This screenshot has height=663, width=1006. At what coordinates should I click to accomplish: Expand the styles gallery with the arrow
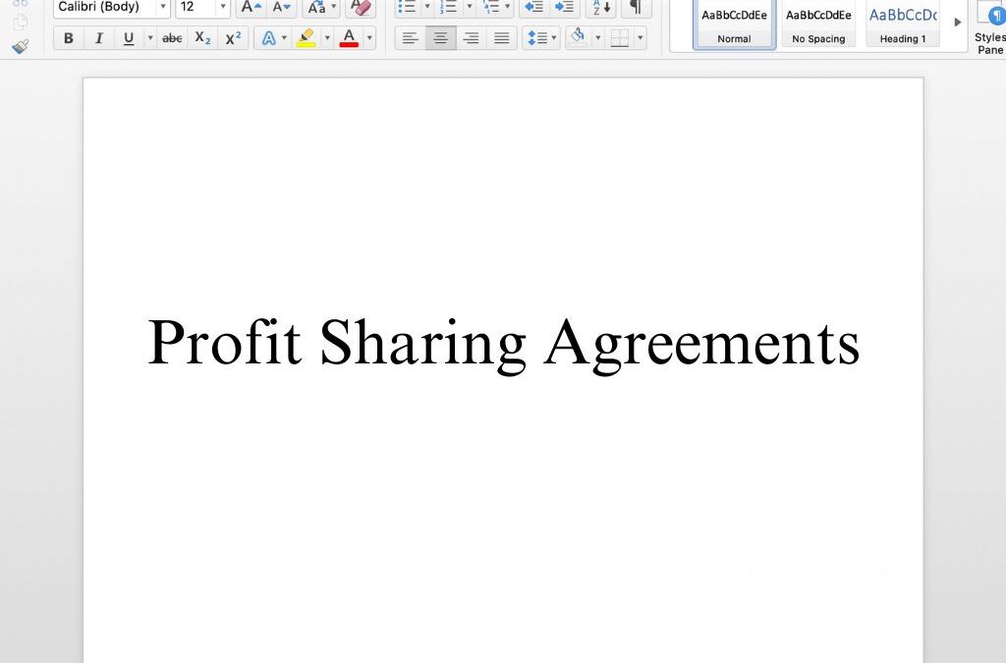click(x=957, y=23)
